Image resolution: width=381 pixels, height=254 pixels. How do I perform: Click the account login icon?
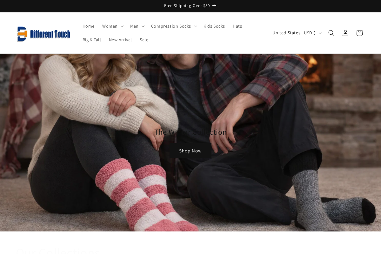[x=345, y=33]
